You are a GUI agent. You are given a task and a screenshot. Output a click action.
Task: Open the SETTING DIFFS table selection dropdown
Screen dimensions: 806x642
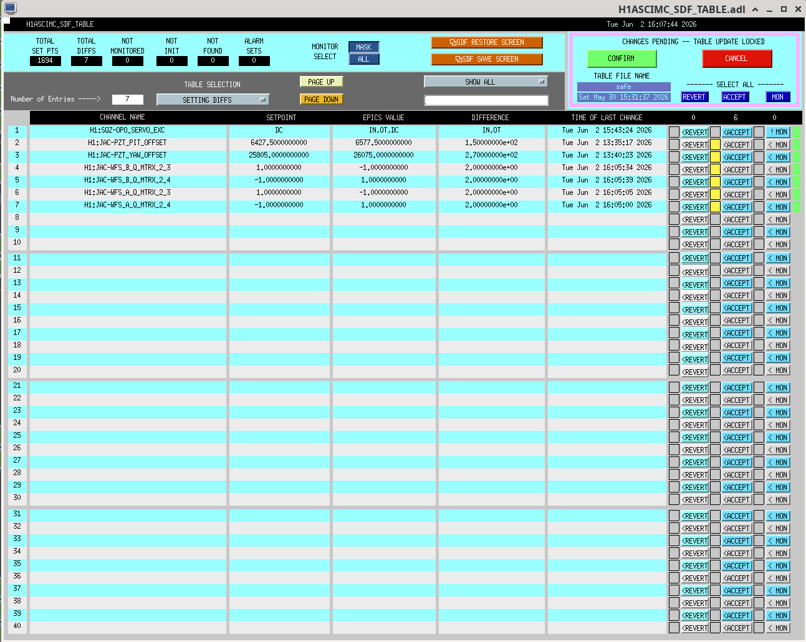pos(213,100)
